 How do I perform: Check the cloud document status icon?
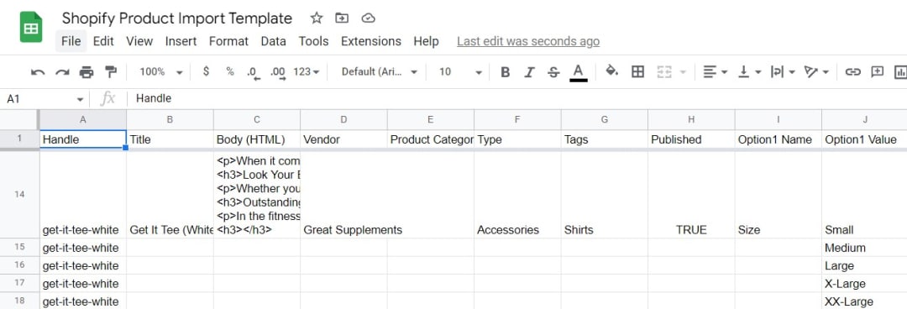pyautogui.click(x=369, y=18)
